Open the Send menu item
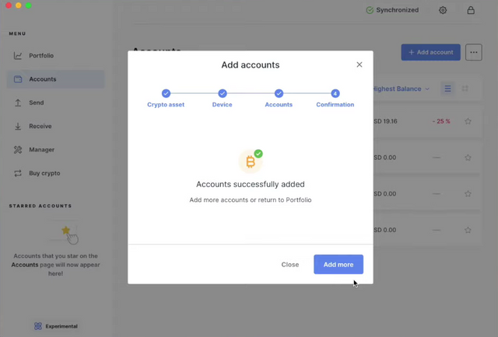This screenshot has height=337, width=498. (37, 102)
